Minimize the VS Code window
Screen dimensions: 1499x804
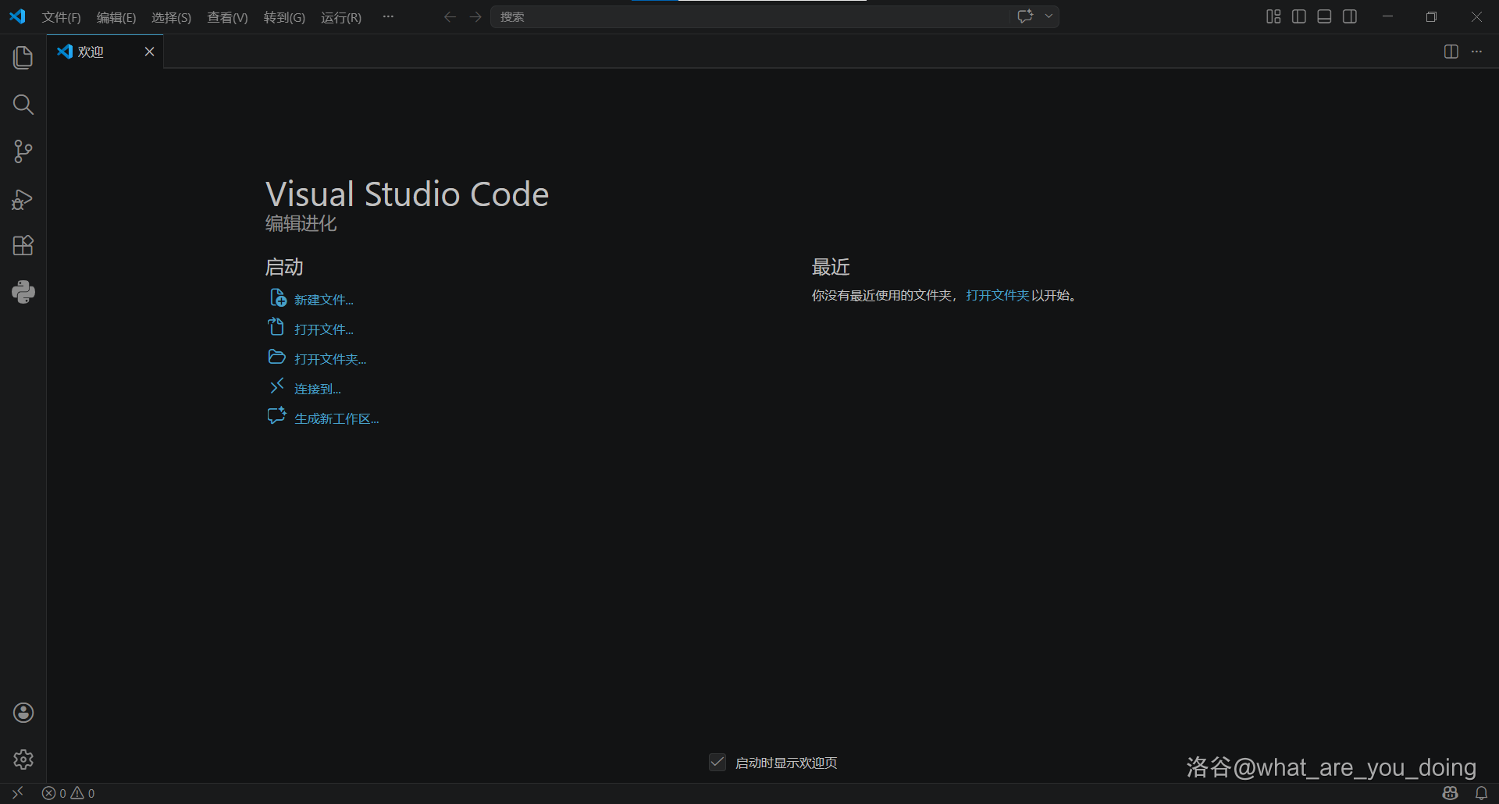pyautogui.click(x=1387, y=16)
